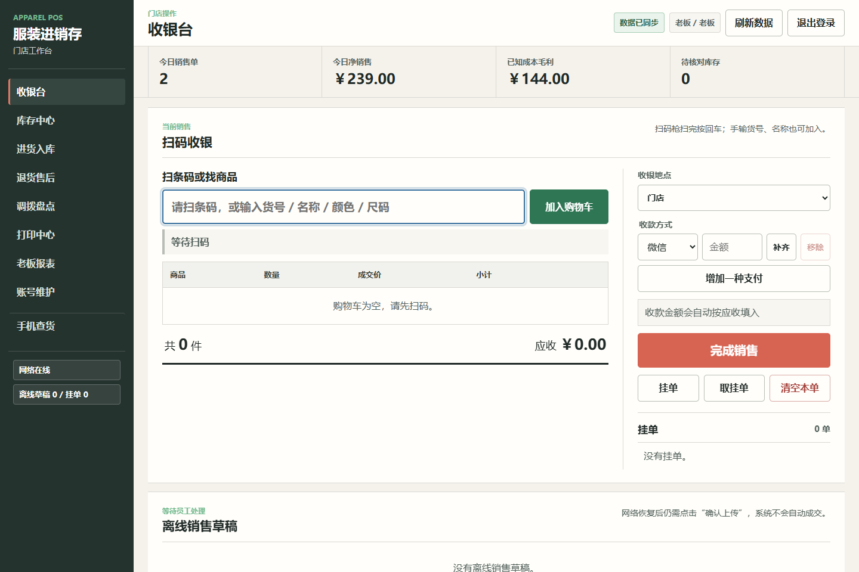The width and height of the screenshot is (859, 572).
Task: Click the 挂单 hold order button
Action: pyautogui.click(x=668, y=388)
